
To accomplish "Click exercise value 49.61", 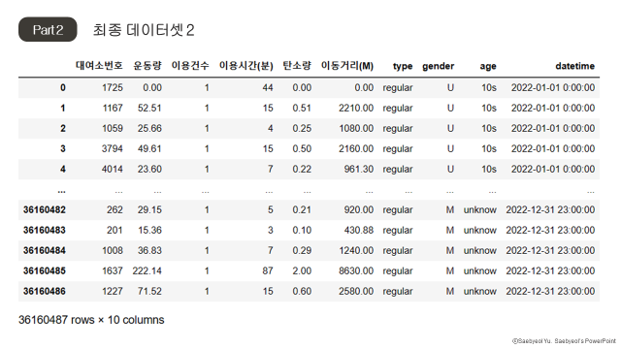I will [x=149, y=148].
